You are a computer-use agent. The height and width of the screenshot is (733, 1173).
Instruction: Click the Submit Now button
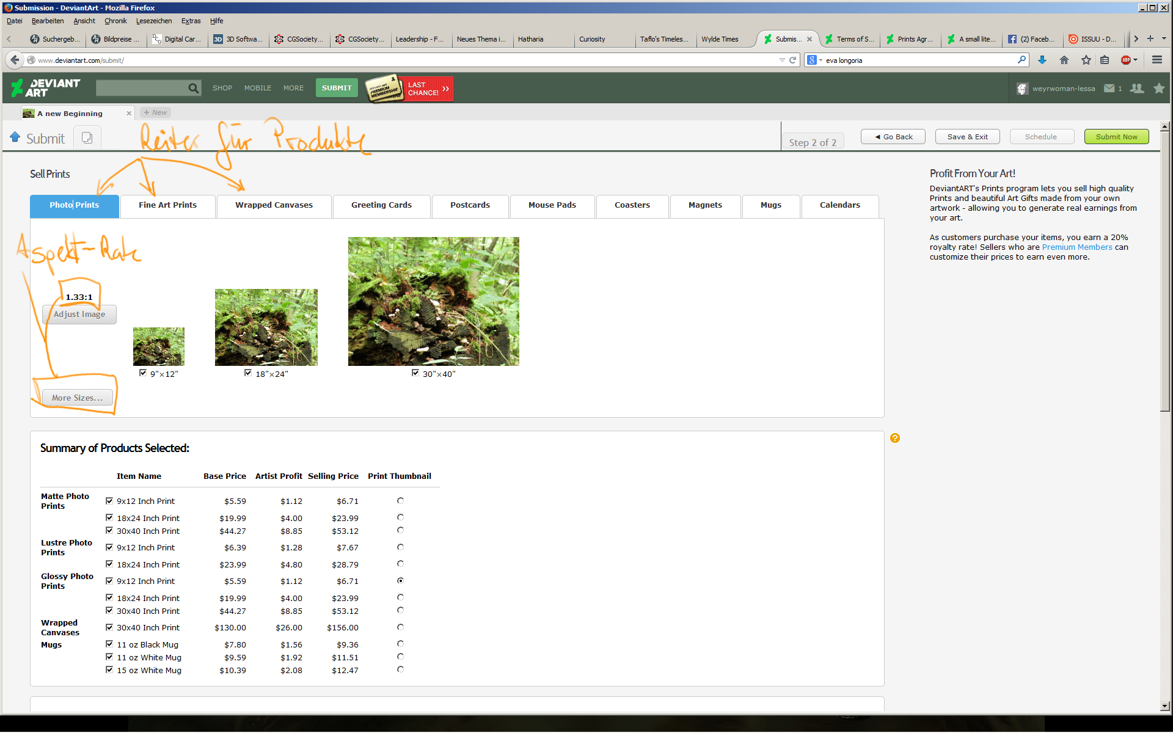[x=1116, y=137]
